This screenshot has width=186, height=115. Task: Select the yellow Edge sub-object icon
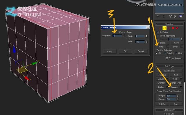[164, 28]
